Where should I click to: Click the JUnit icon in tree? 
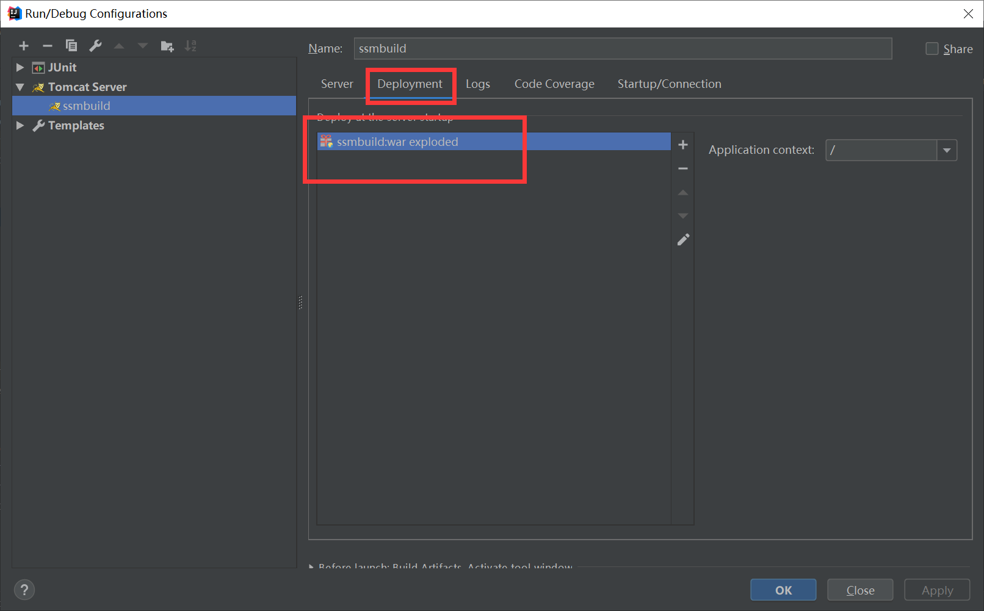38,68
